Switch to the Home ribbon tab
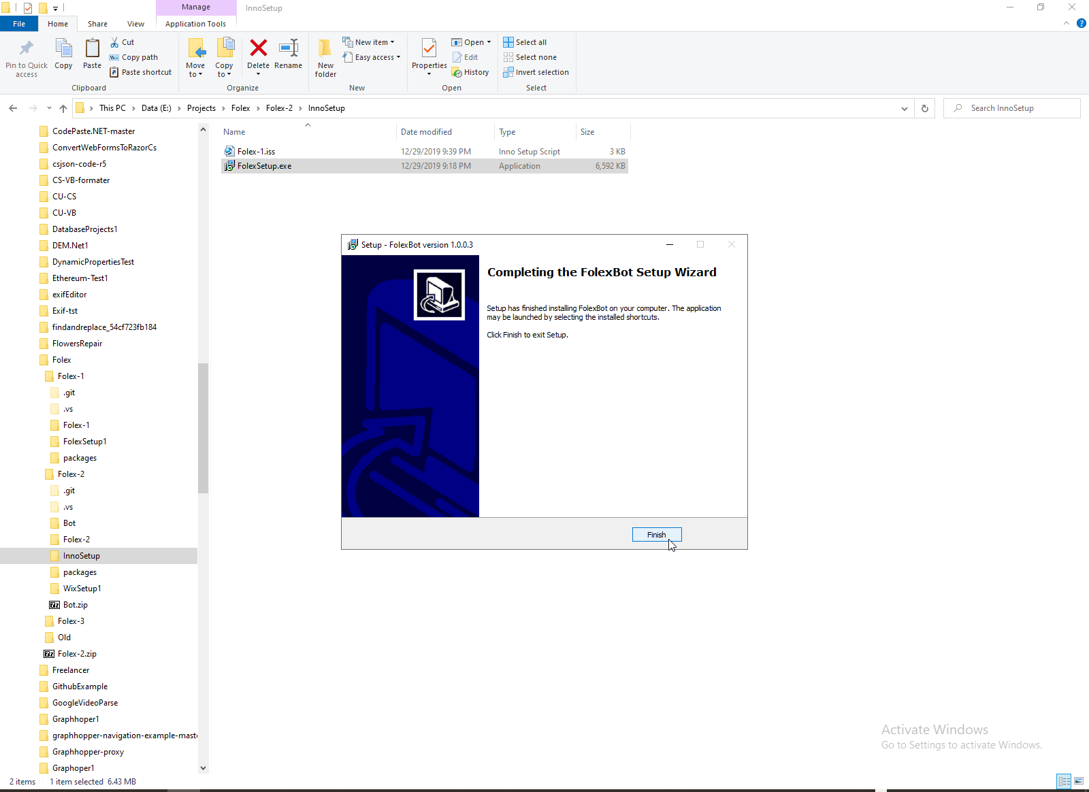Viewport: 1089px width, 792px height. (58, 24)
